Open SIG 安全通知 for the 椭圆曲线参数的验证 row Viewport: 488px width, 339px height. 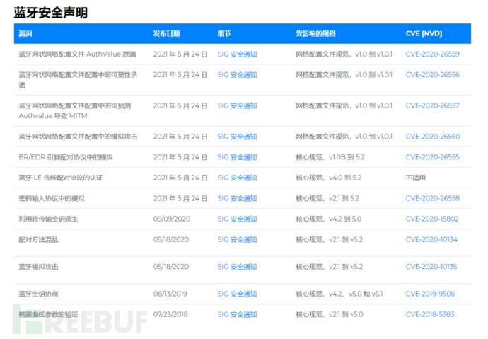237,314
